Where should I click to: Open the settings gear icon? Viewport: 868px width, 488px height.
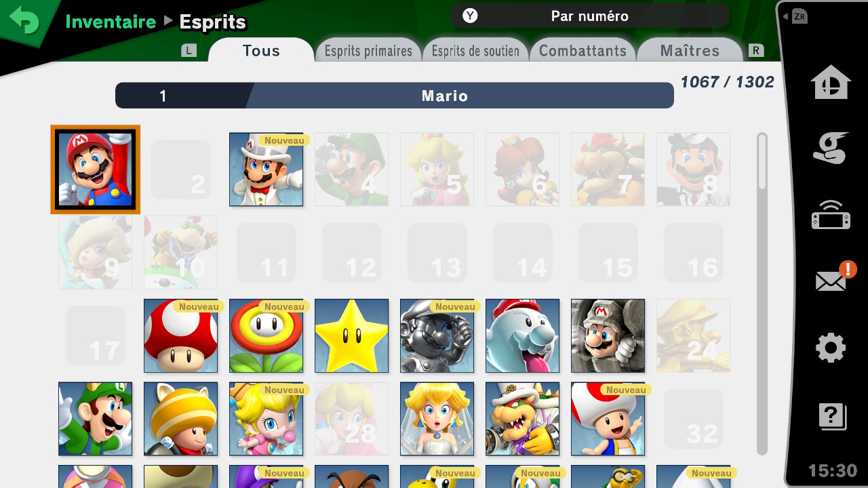831,348
